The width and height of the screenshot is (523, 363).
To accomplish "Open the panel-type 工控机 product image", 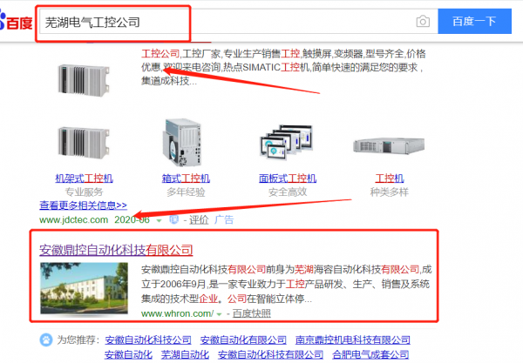I will coord(287,140).
